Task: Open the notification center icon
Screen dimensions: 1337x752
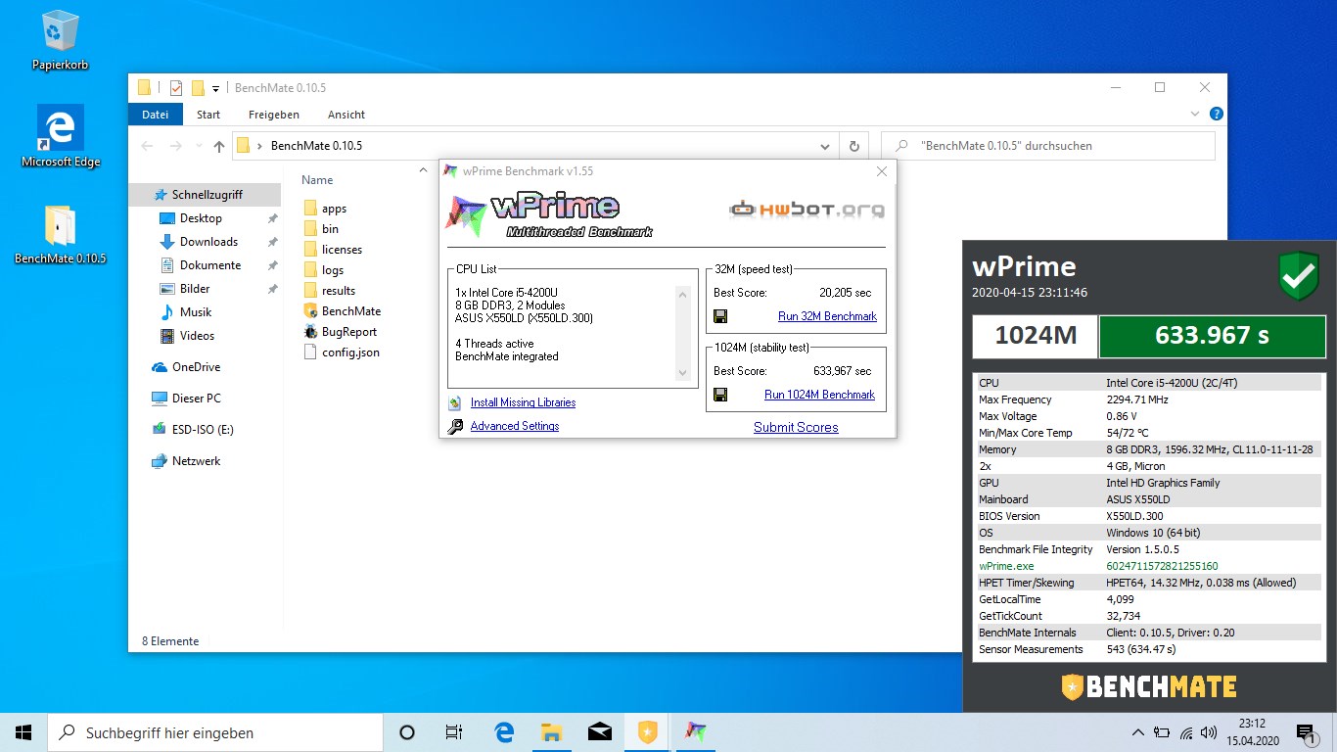Action: click(x=1306, y=732)
